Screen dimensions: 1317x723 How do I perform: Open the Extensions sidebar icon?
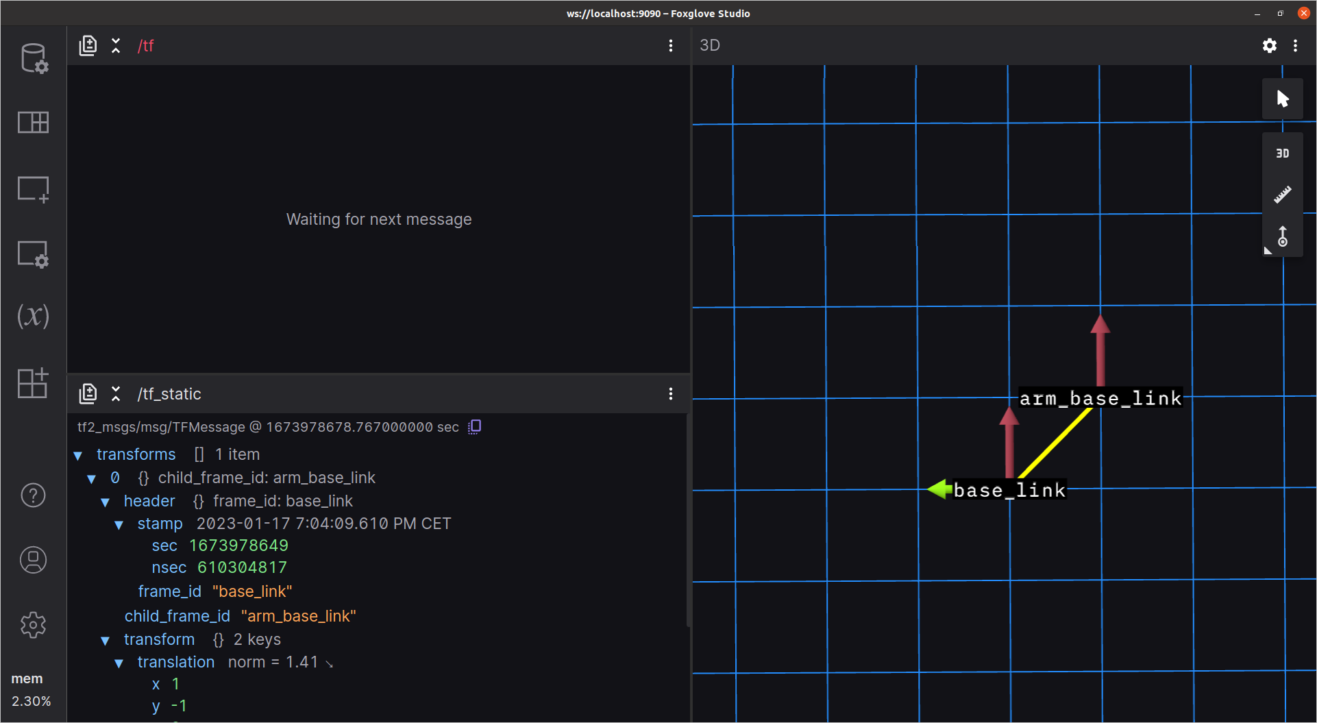[33, 382]
